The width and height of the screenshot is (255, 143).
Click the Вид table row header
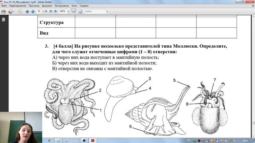(44, 33)
